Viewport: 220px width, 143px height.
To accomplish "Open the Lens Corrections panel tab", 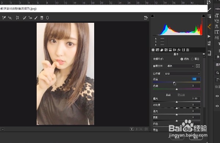I will (x=175, y=50).
